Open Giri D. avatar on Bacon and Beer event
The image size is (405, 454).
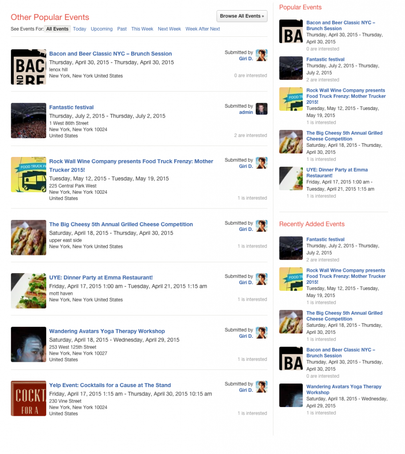tap(261, 55)
